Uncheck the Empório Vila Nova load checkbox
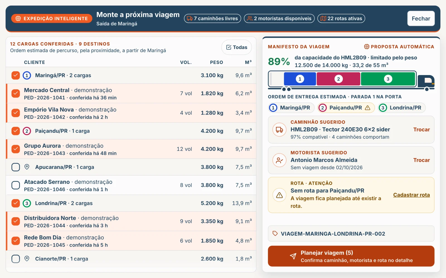The width and height of the screenshot is (446, 278). 16,113
